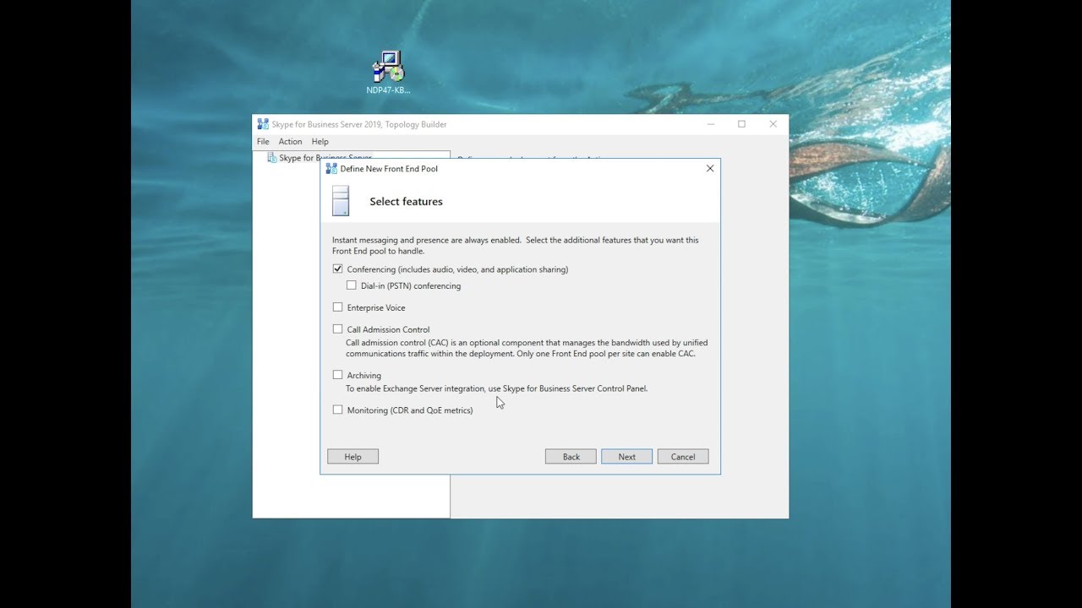Viewport: 1082px width, 608px height.
Task: Close the Topology Builder window
Action: 773,124
